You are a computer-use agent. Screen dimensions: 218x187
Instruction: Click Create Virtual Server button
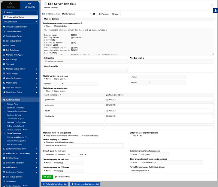[x=20, y=17]
